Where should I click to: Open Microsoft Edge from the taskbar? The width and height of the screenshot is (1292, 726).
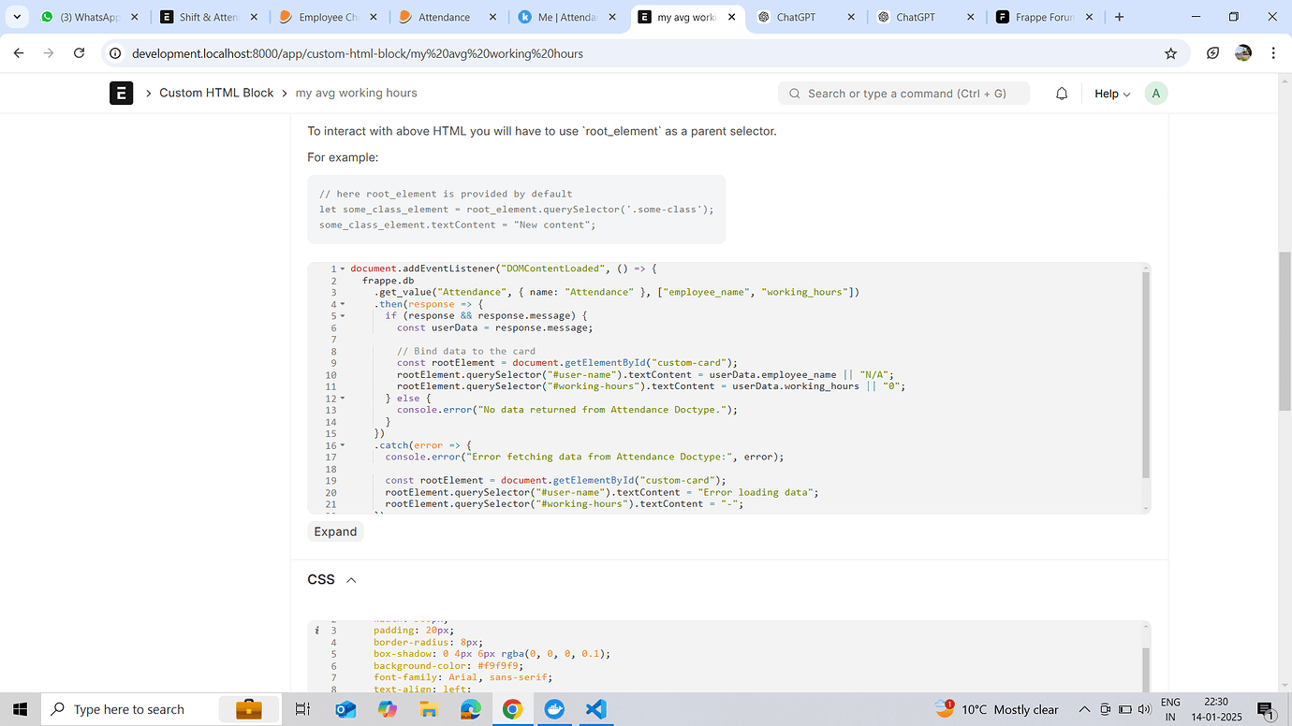(470, 709)
